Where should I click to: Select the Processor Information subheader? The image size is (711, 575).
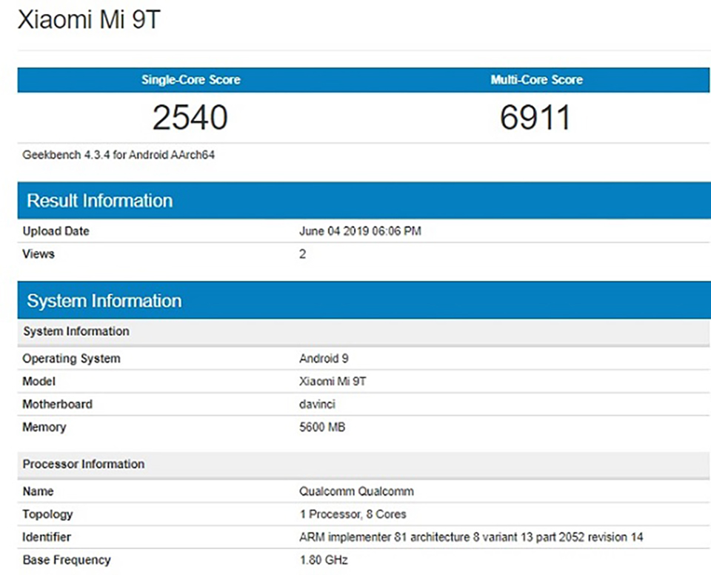pos(364,465)
